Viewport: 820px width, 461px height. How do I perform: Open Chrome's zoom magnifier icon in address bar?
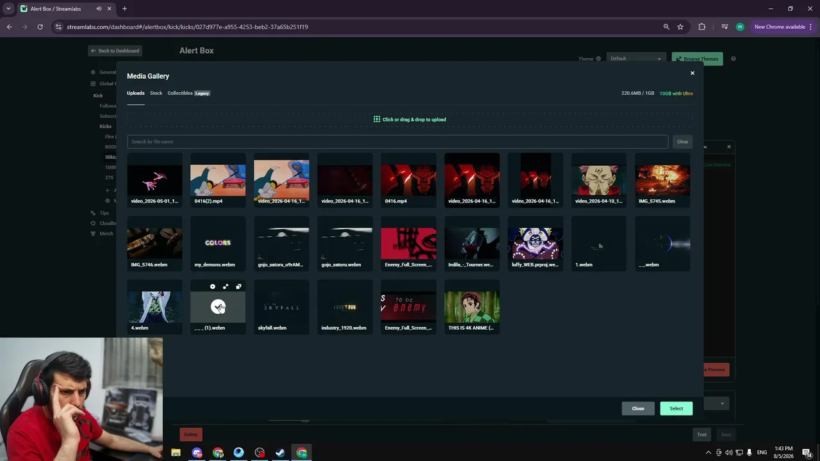pos(666,27)
